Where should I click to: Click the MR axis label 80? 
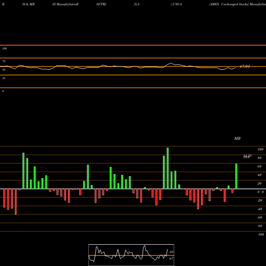point(260,158)
